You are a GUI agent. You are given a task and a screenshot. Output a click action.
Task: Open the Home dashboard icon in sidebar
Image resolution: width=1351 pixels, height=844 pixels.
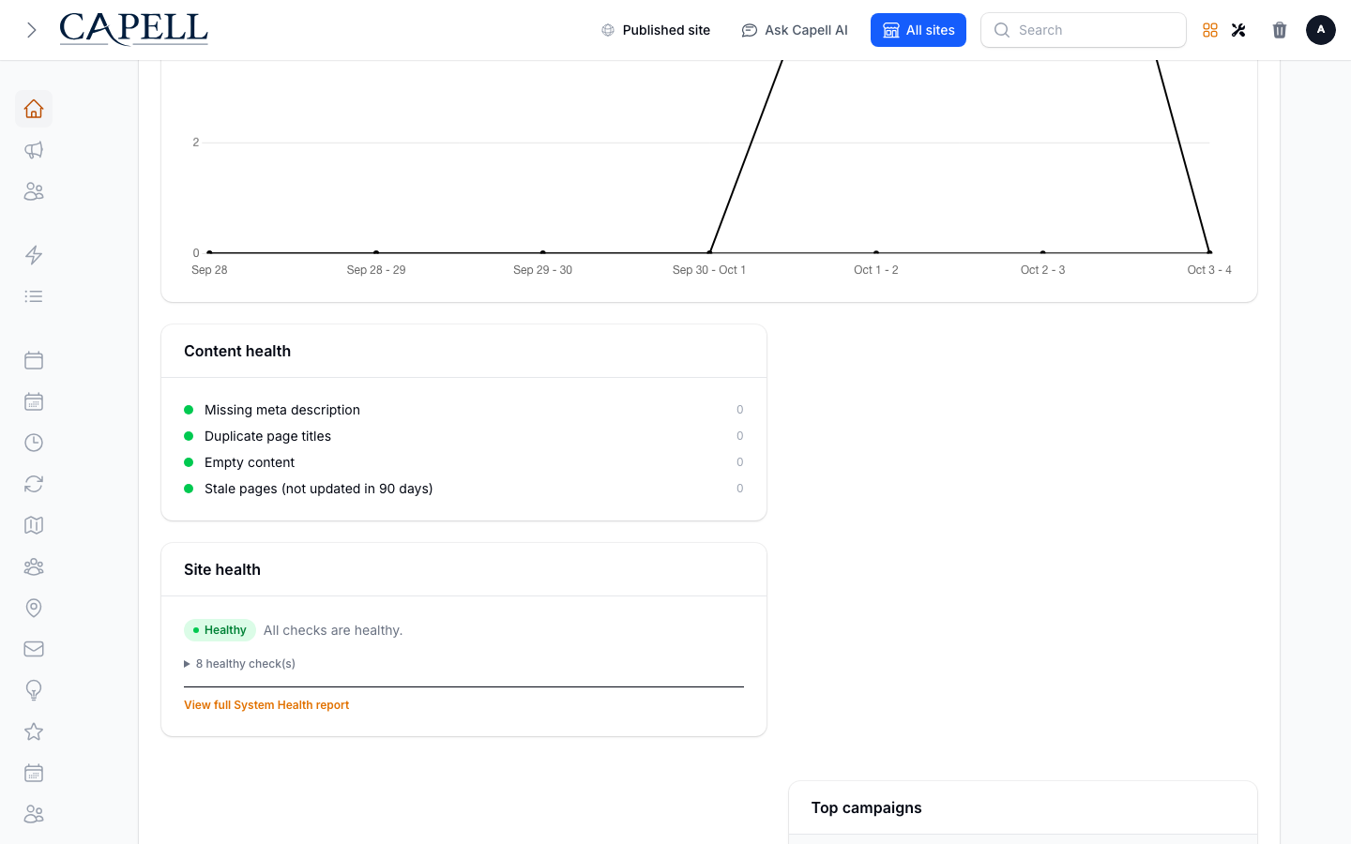point(34,109)
